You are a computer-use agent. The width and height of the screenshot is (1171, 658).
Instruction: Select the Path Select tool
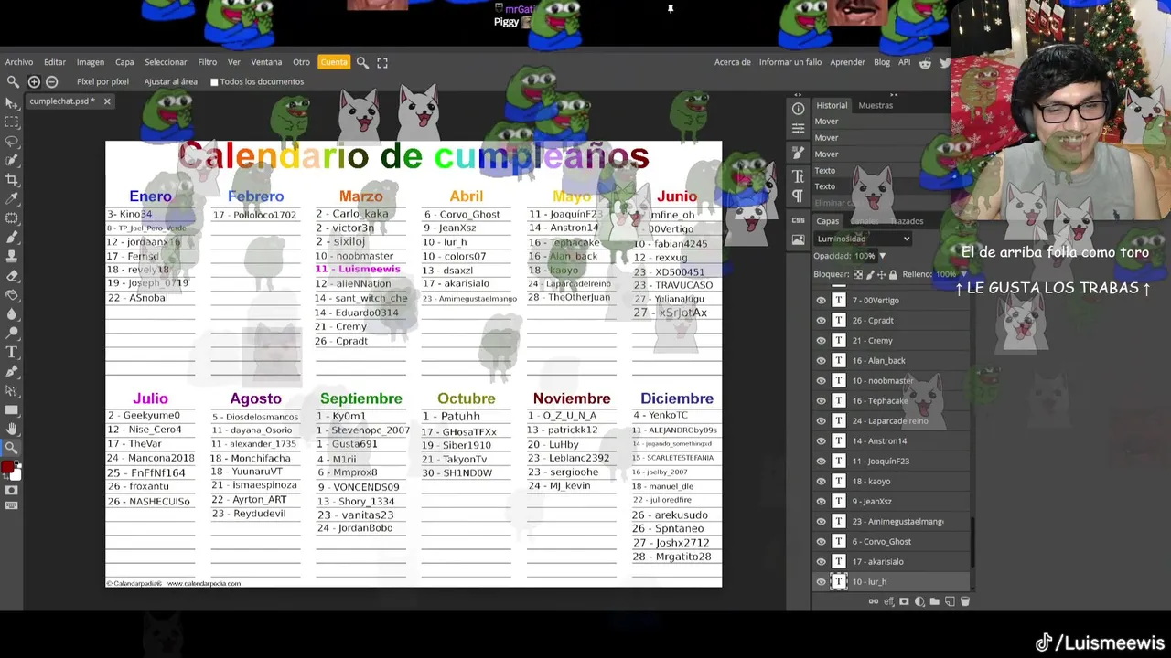(x=12, y=391)
